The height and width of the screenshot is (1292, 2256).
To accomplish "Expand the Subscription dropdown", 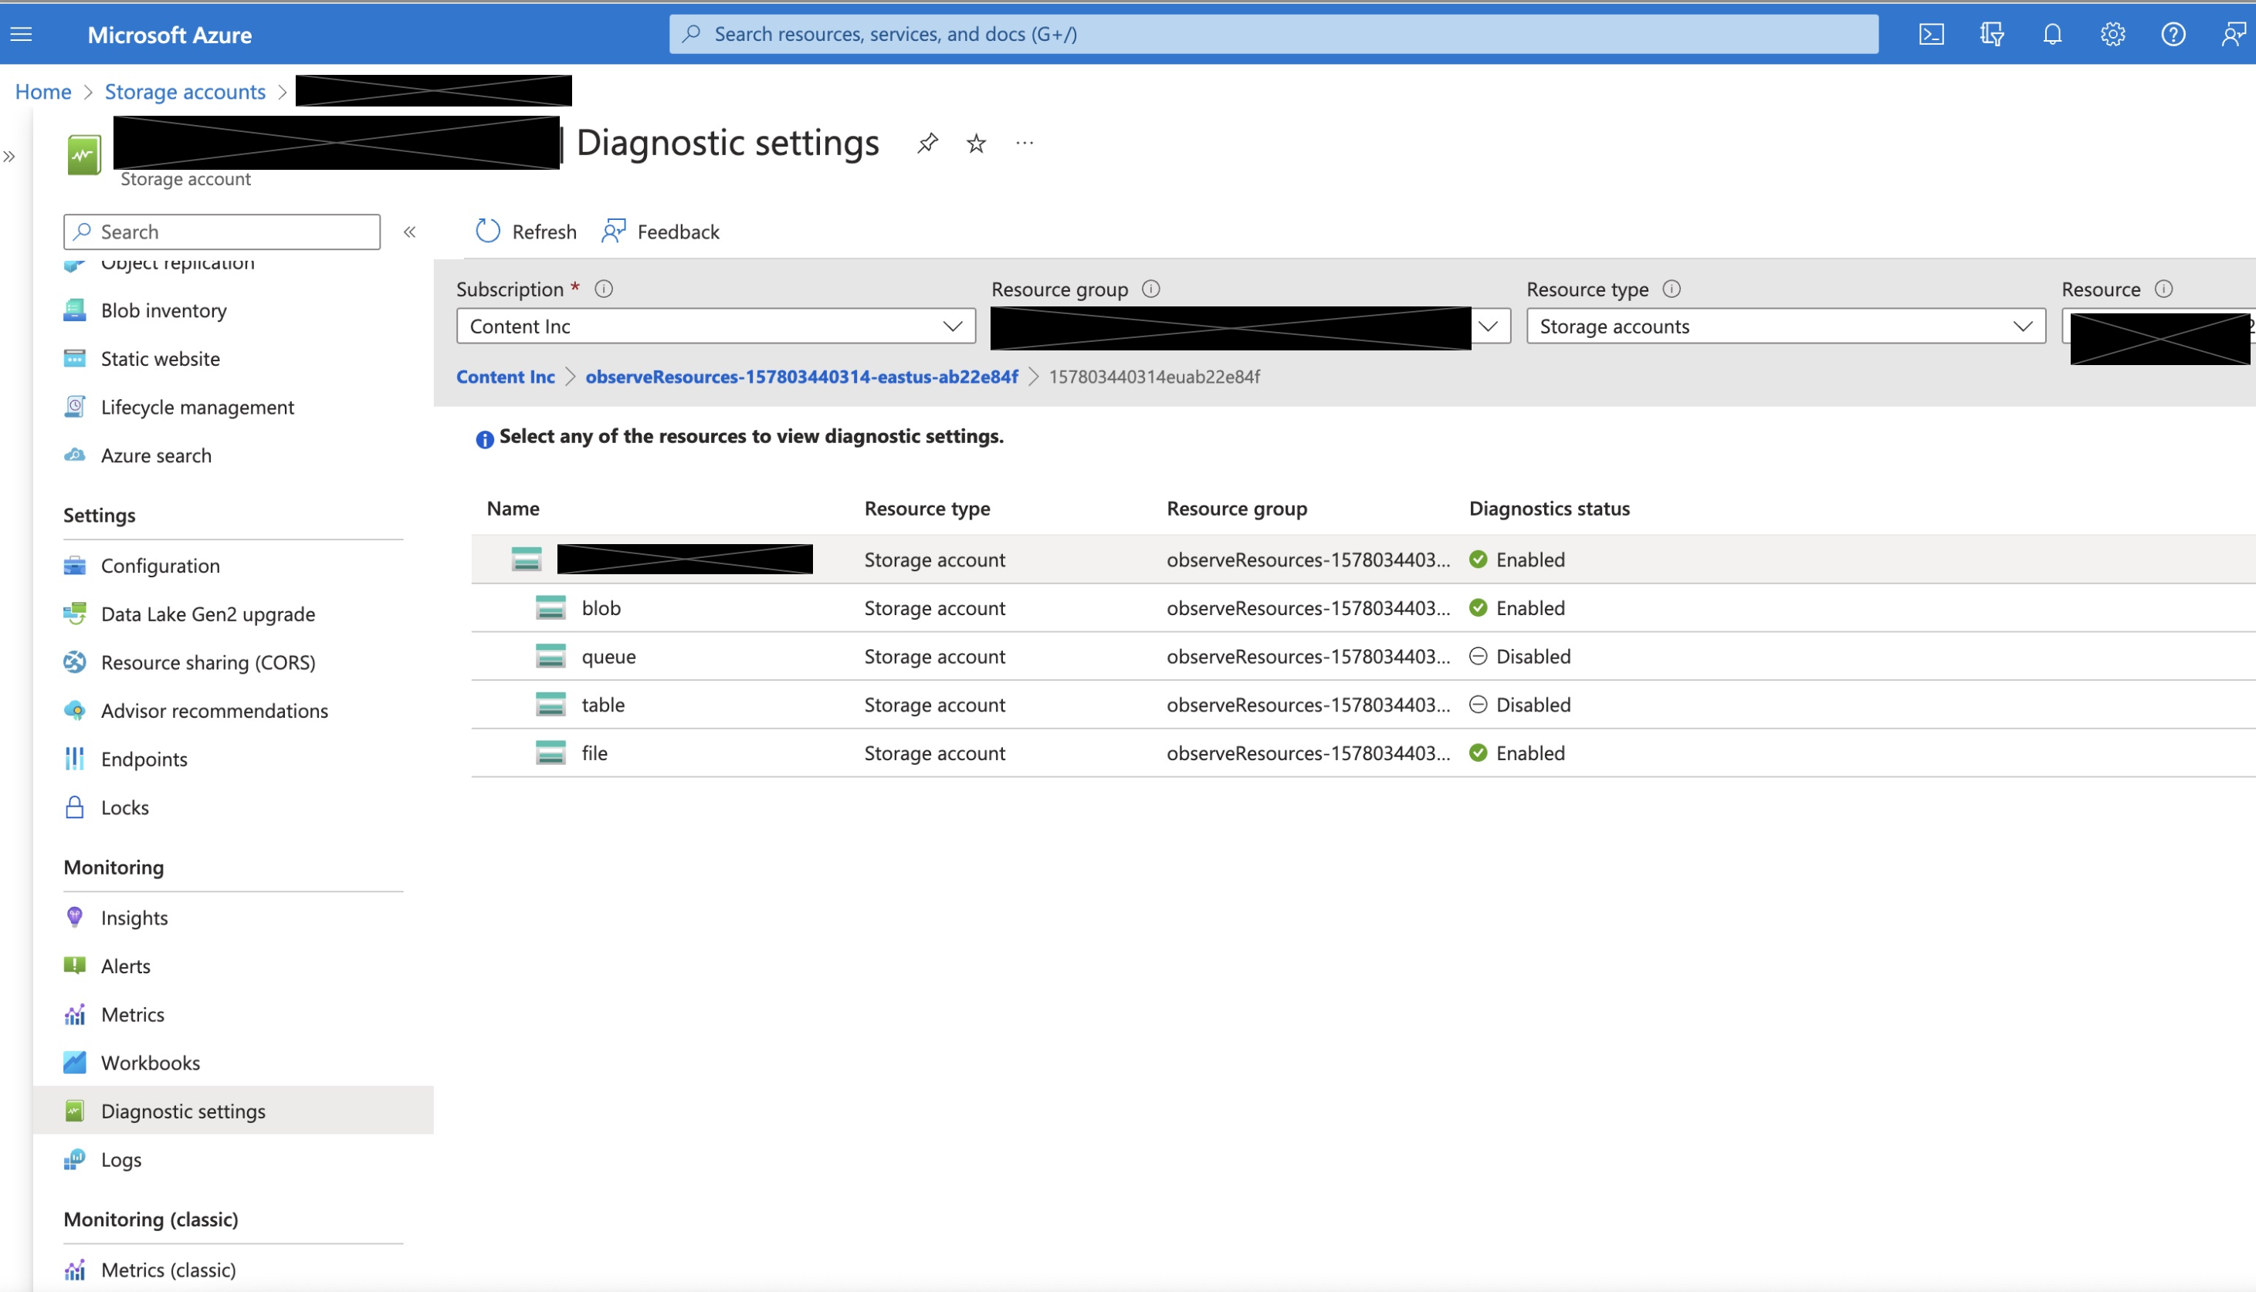I will coord(715,326).
